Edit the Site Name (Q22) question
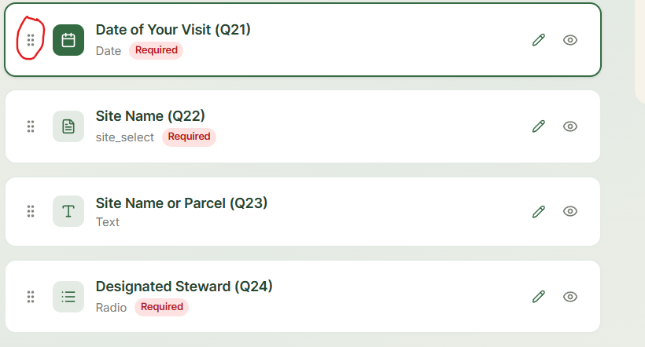Screen dimensions: 645x347 pyautogui.click(x=539, y=126)
